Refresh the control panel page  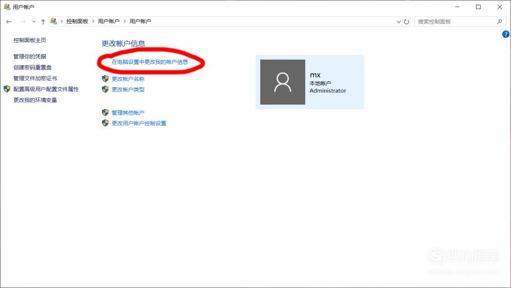click(x=406, y=21)
